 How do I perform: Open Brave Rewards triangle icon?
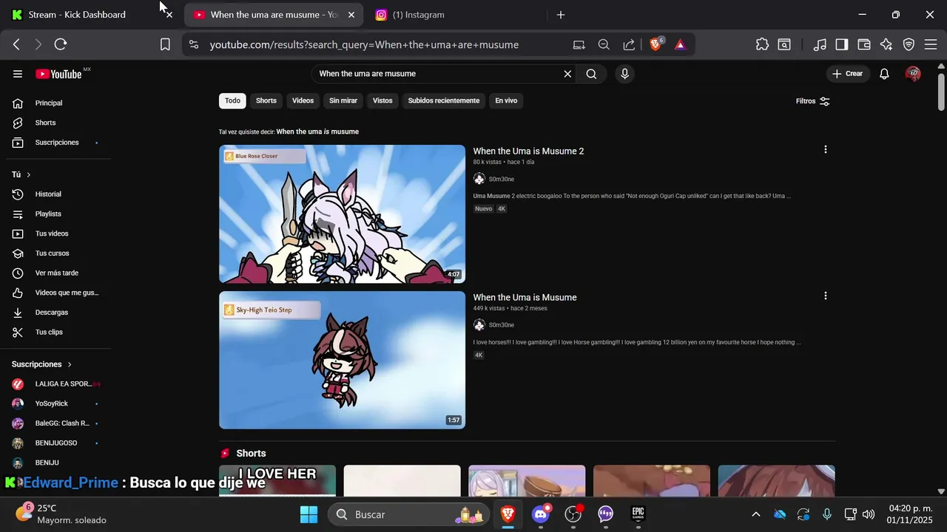[680, 44]
